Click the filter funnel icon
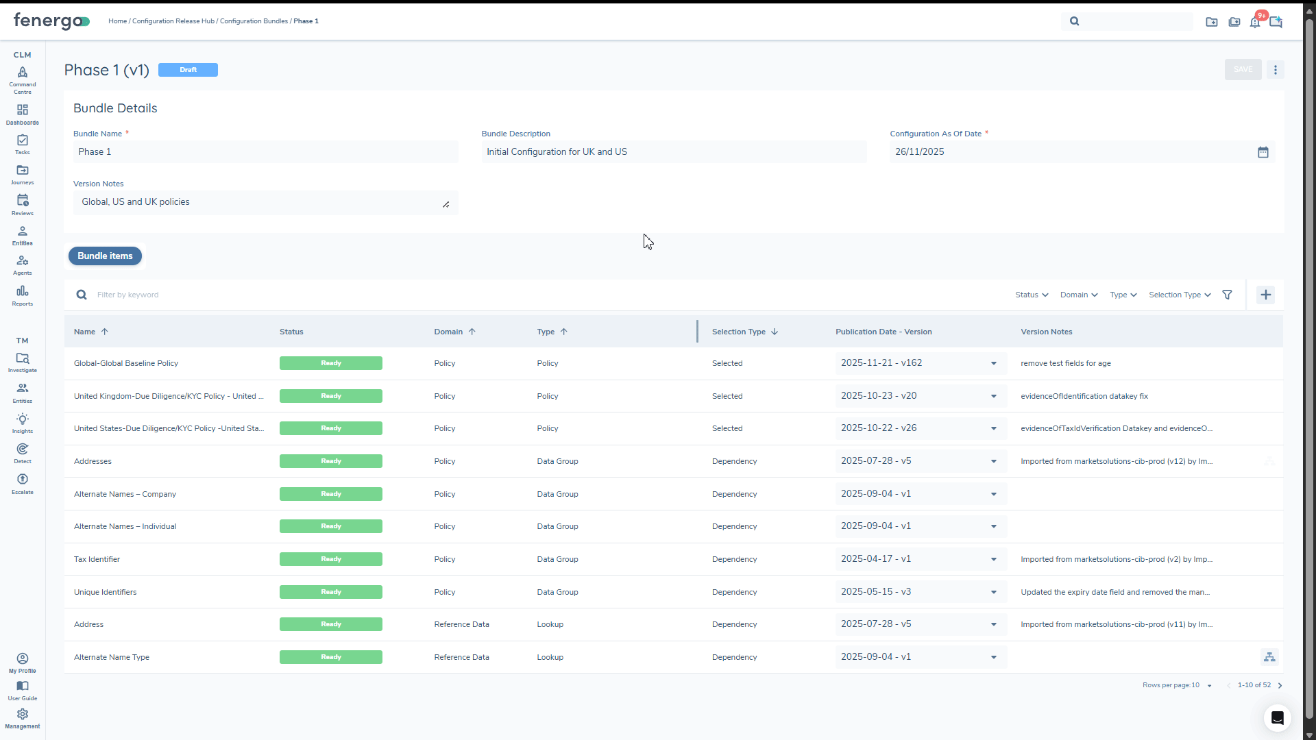This screenshot has width=1316, height=740. click(1227, 295)
